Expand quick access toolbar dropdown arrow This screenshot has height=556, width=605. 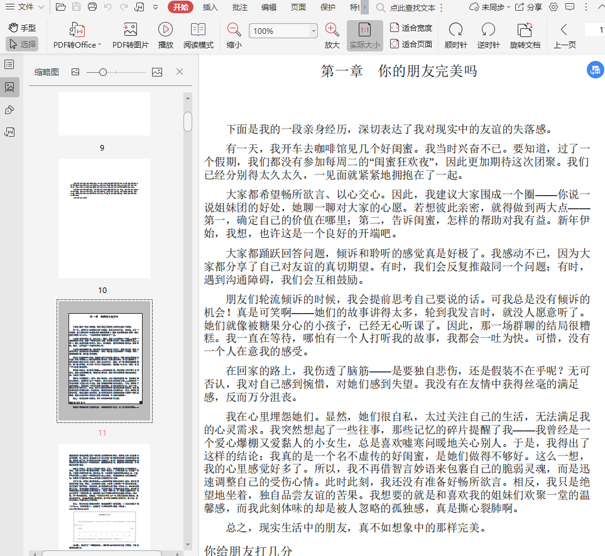click(x=156, y=7)
